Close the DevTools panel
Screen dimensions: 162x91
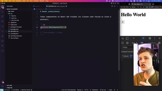point(160,38)
